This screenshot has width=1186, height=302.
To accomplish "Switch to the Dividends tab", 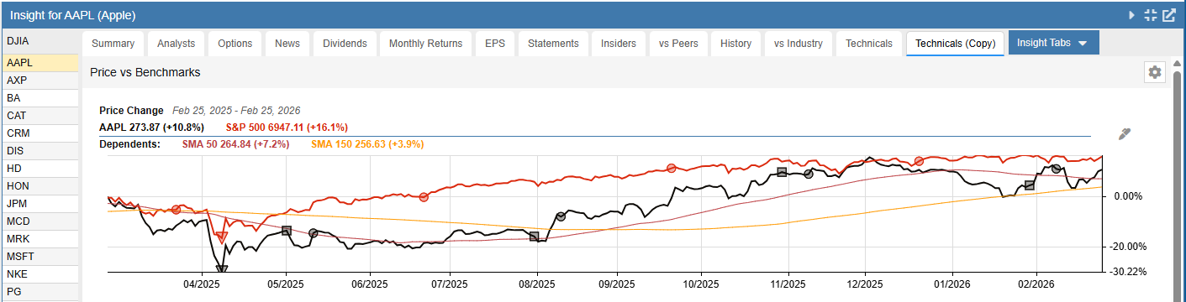I will point(345,44).
